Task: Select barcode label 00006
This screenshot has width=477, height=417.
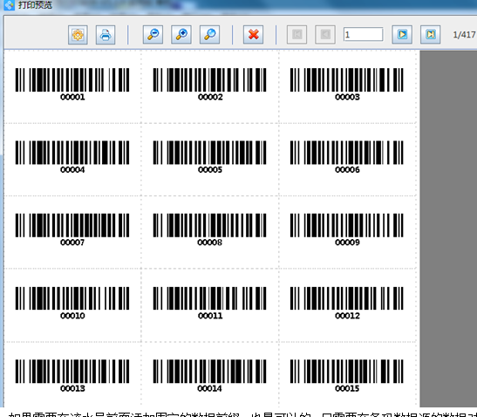Action: (x=347, y=157)
